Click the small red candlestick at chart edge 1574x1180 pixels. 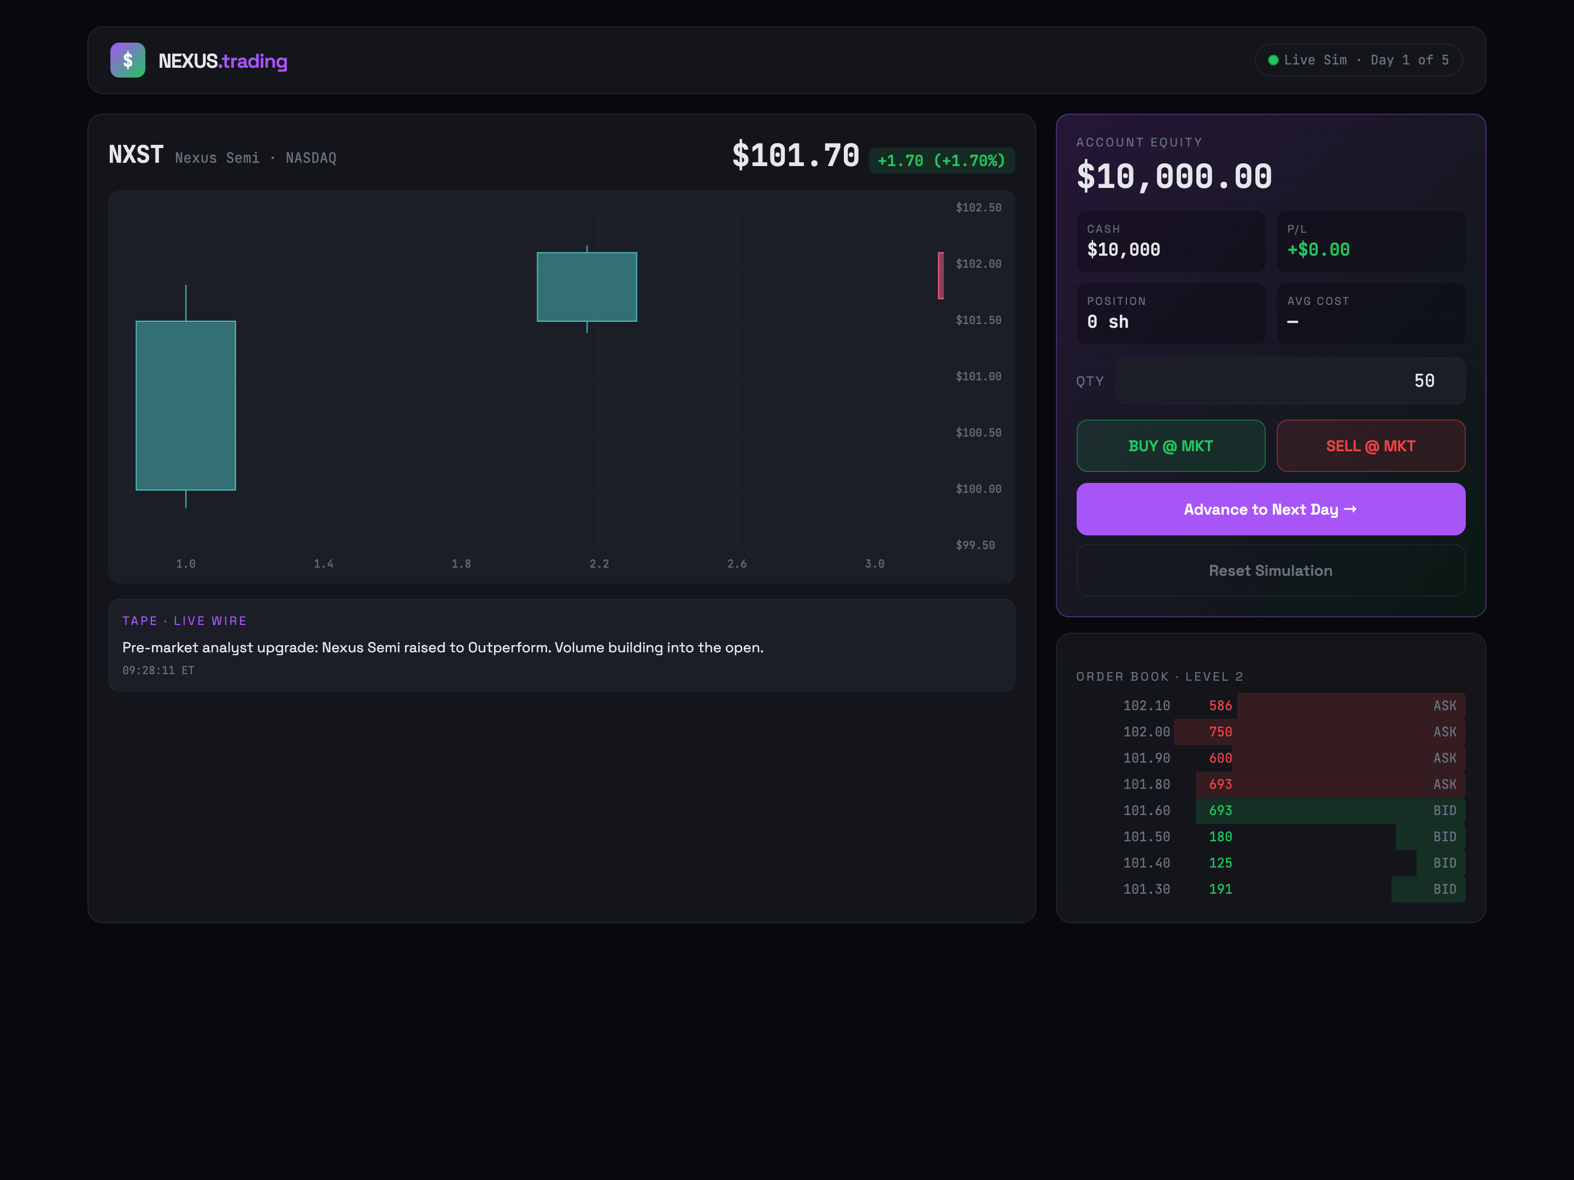point(941,276)
